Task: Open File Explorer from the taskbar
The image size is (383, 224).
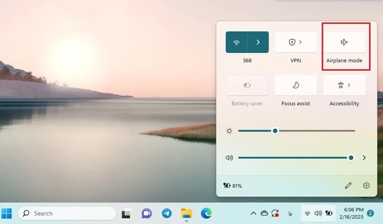Action: [x=186, y=213]
